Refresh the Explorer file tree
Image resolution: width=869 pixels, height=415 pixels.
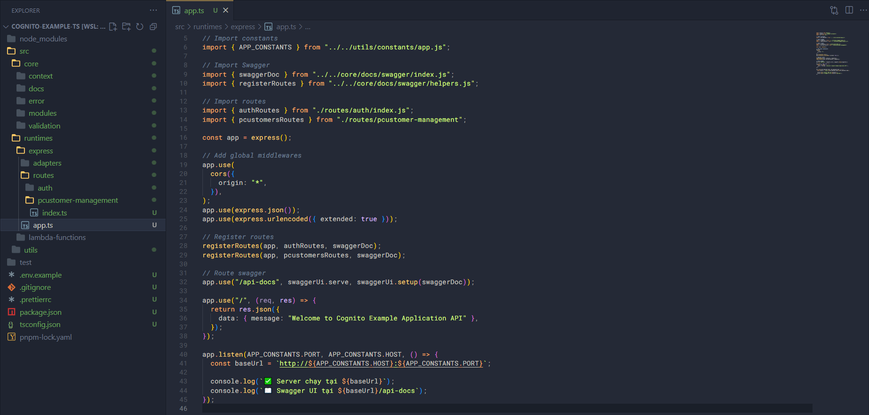(x=140, y=27)
